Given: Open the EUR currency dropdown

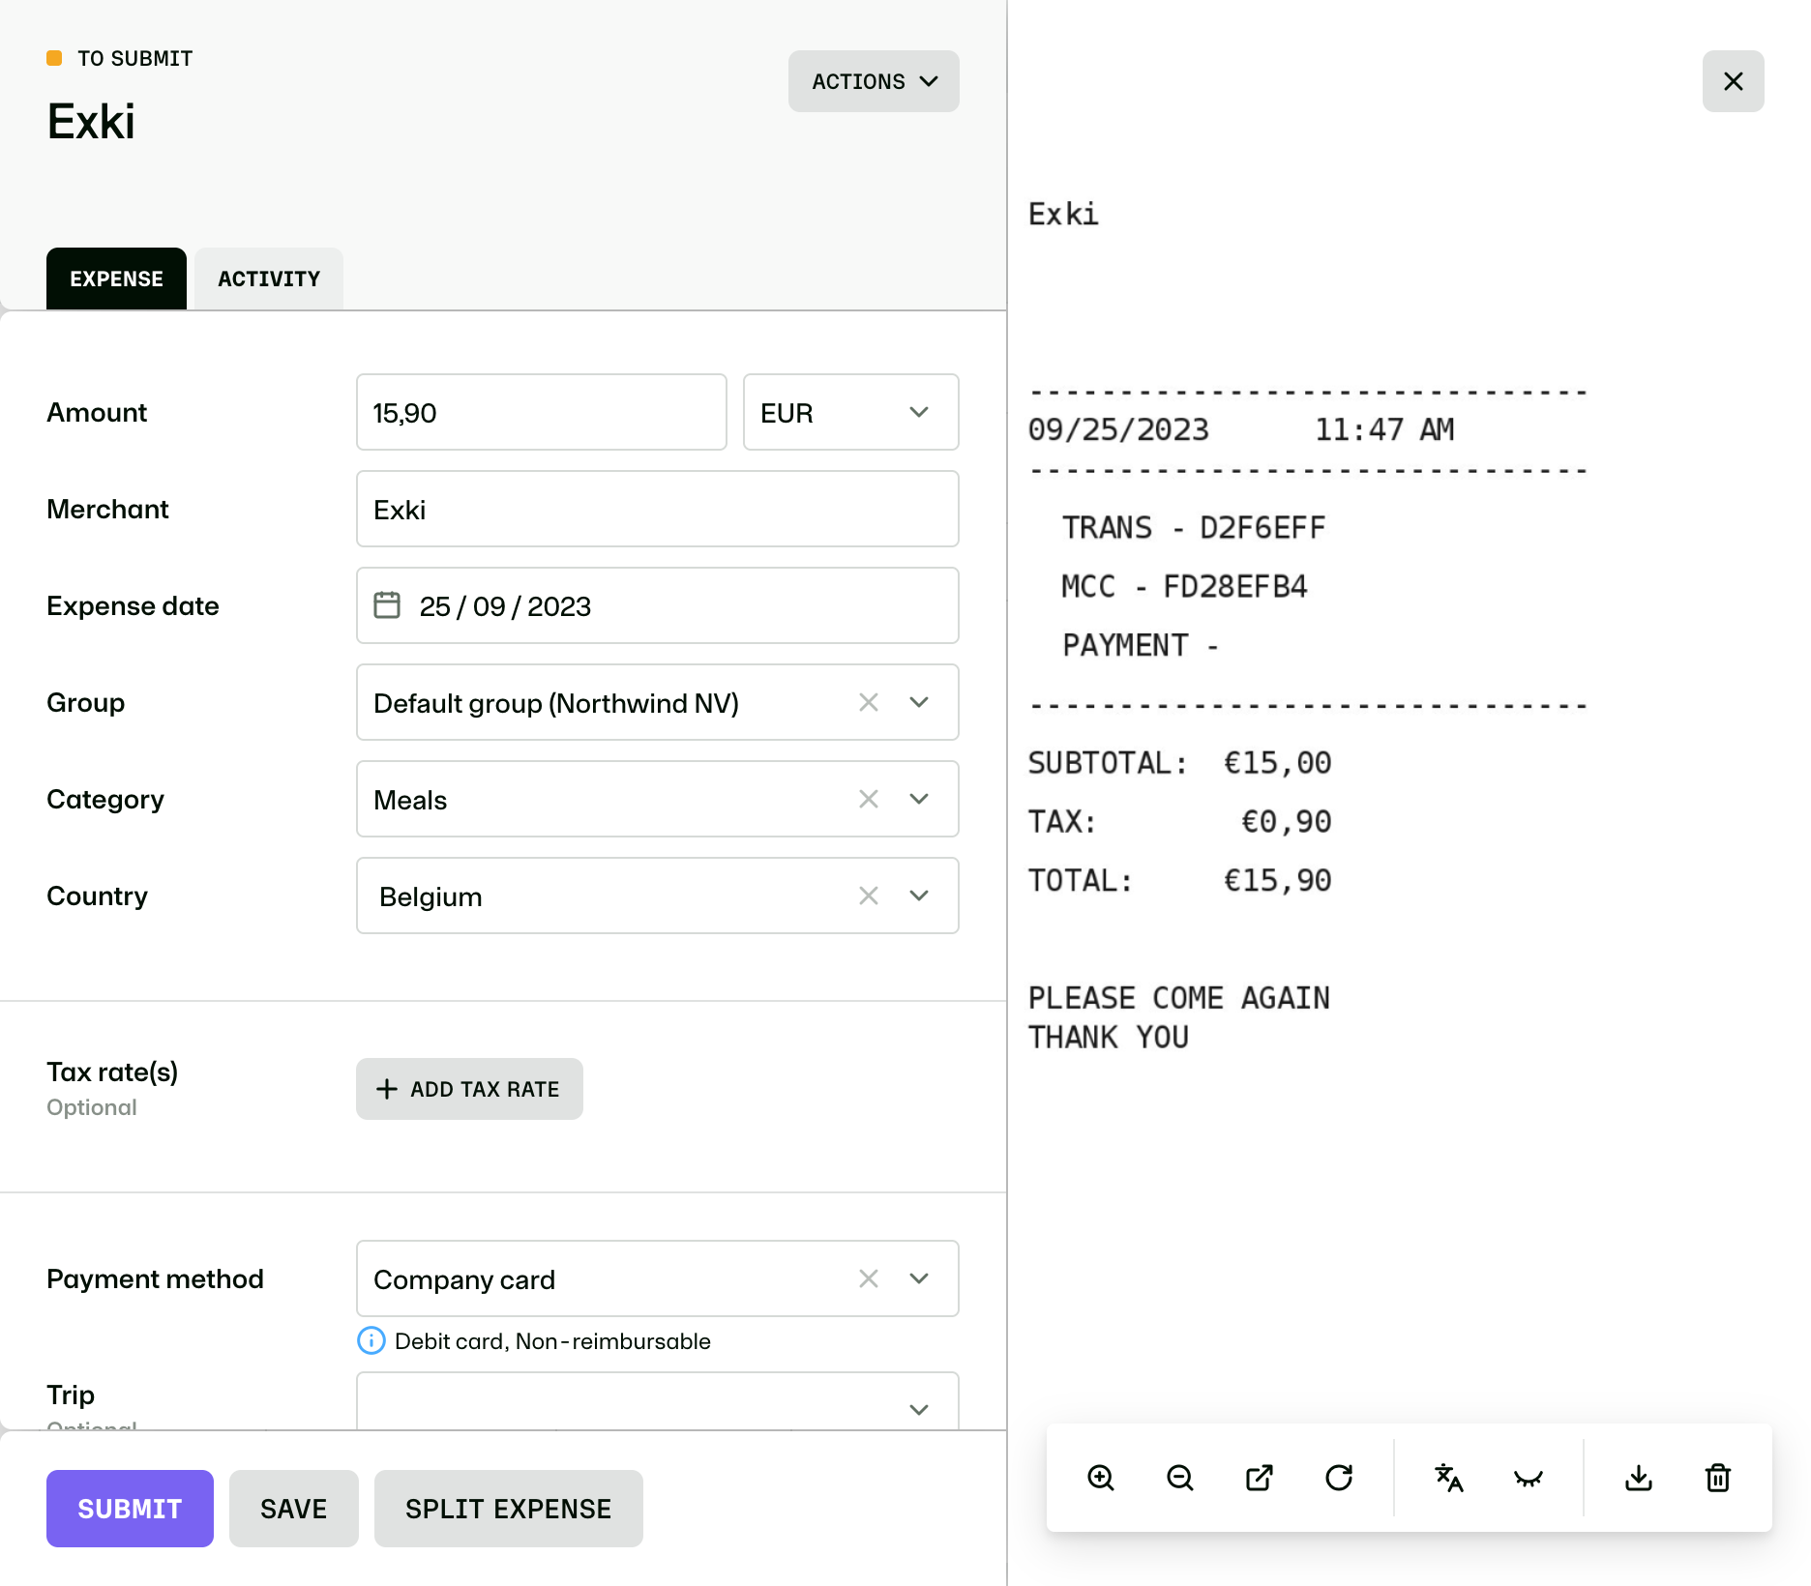Looking at the screenshot, I should (851, 412).
